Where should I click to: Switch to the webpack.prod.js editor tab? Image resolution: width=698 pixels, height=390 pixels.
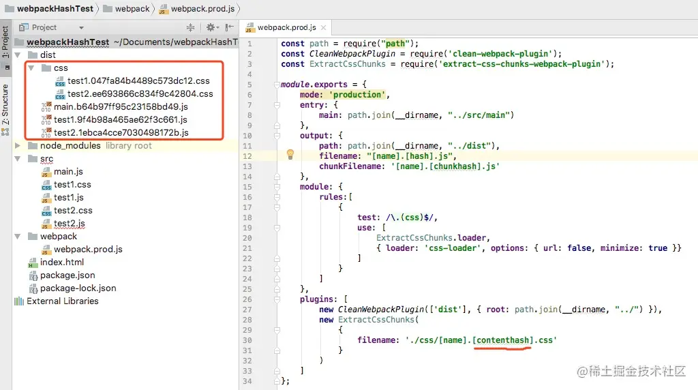(286, 27)
